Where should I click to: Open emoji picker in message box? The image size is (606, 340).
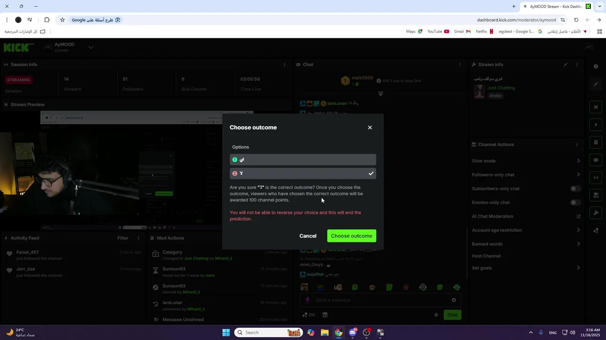454,300
